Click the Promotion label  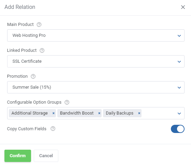pos(17,76)
